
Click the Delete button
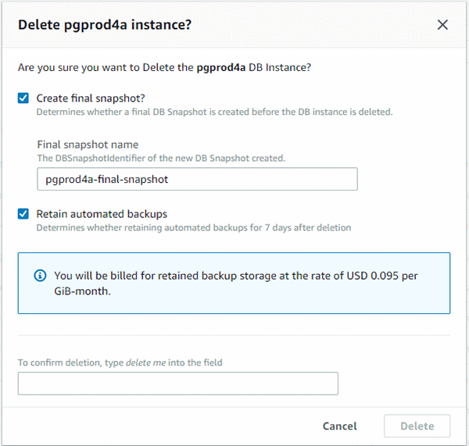tap(417, 426)
